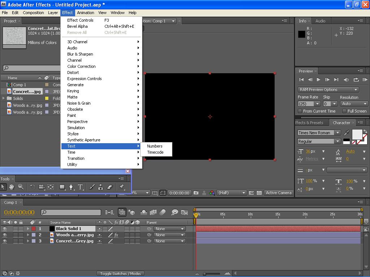The height and width of the screenshot is (277, 370).
Task: Open the Graph Editor icon
Action: [184, 212]
